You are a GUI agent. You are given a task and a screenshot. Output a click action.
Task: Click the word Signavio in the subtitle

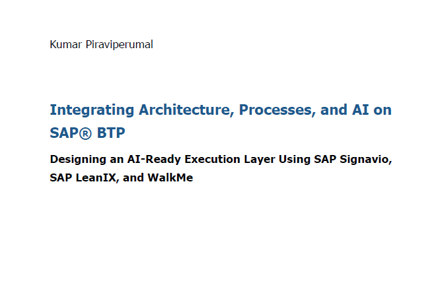pos(365,160)
